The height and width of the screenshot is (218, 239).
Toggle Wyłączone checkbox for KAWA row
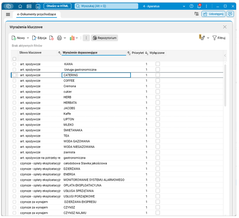point(158,64)
